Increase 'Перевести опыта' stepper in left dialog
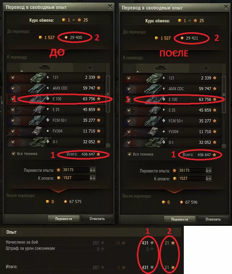The image size is (232, 274). point(92,168)
